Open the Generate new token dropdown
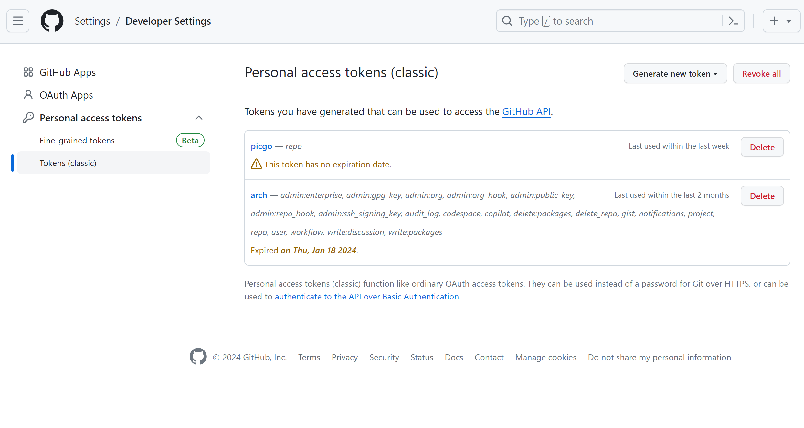 pyautogui.click(x=675, y=74)
